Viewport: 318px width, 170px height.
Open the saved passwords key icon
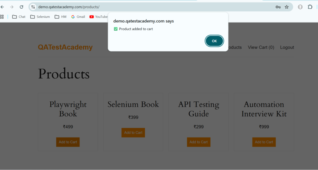[278, 7]
